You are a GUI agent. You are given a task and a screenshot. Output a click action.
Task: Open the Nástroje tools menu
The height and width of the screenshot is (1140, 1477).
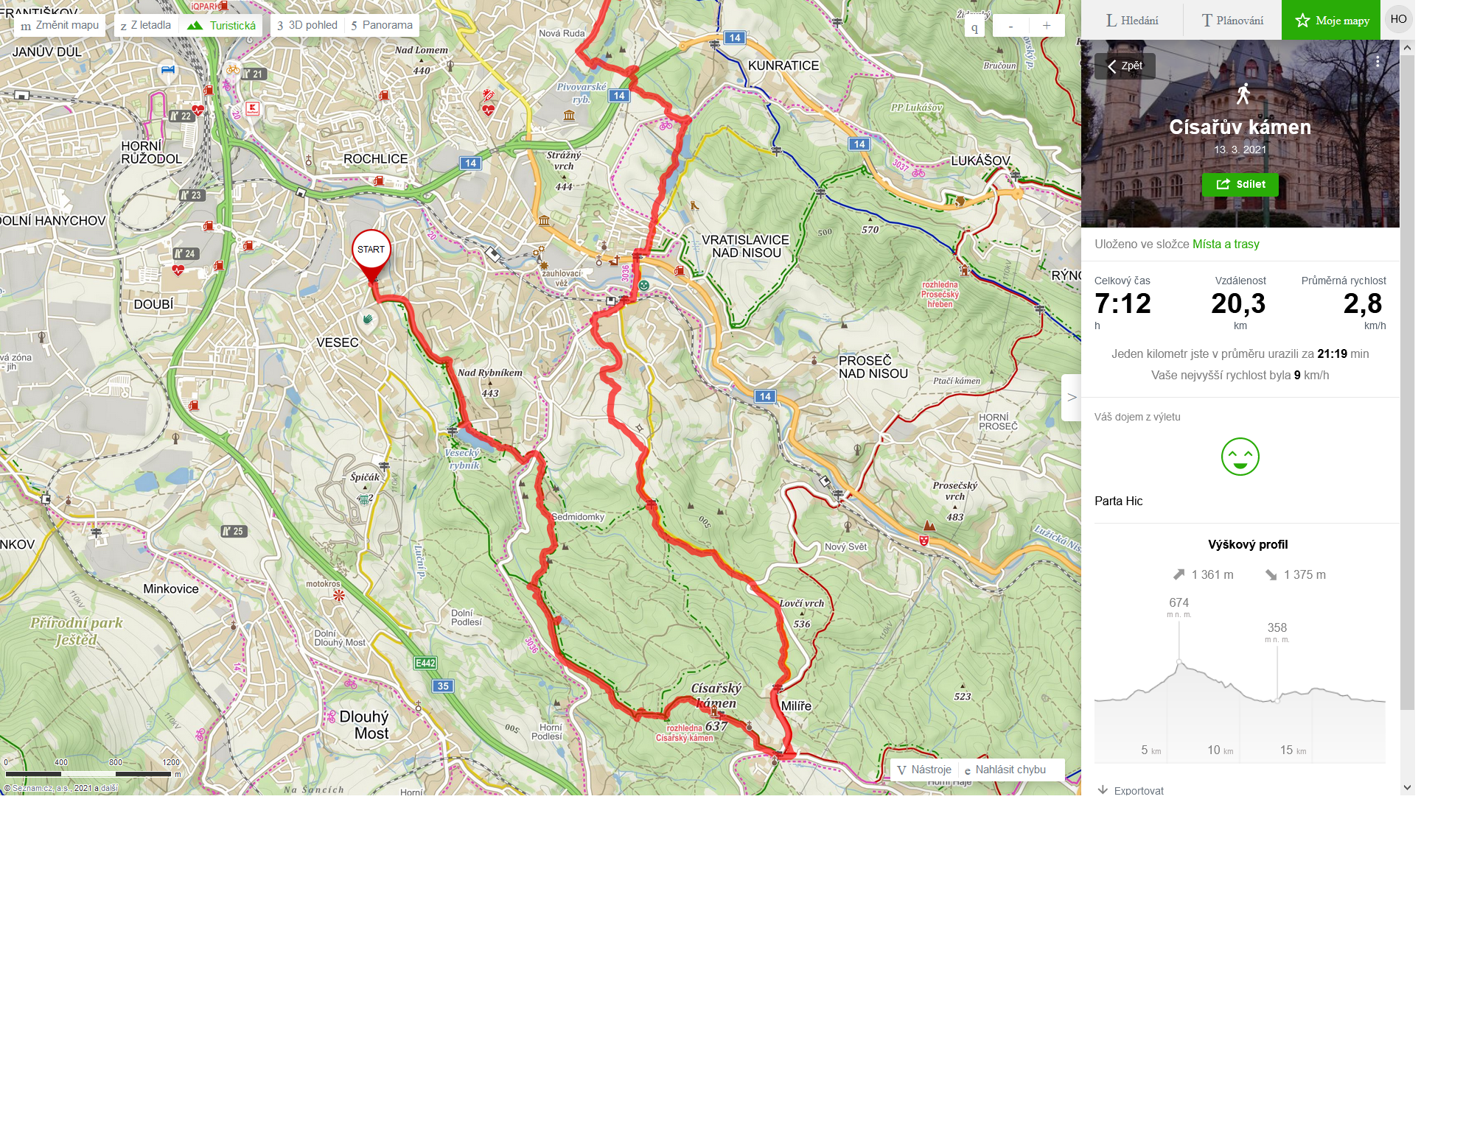924,770
